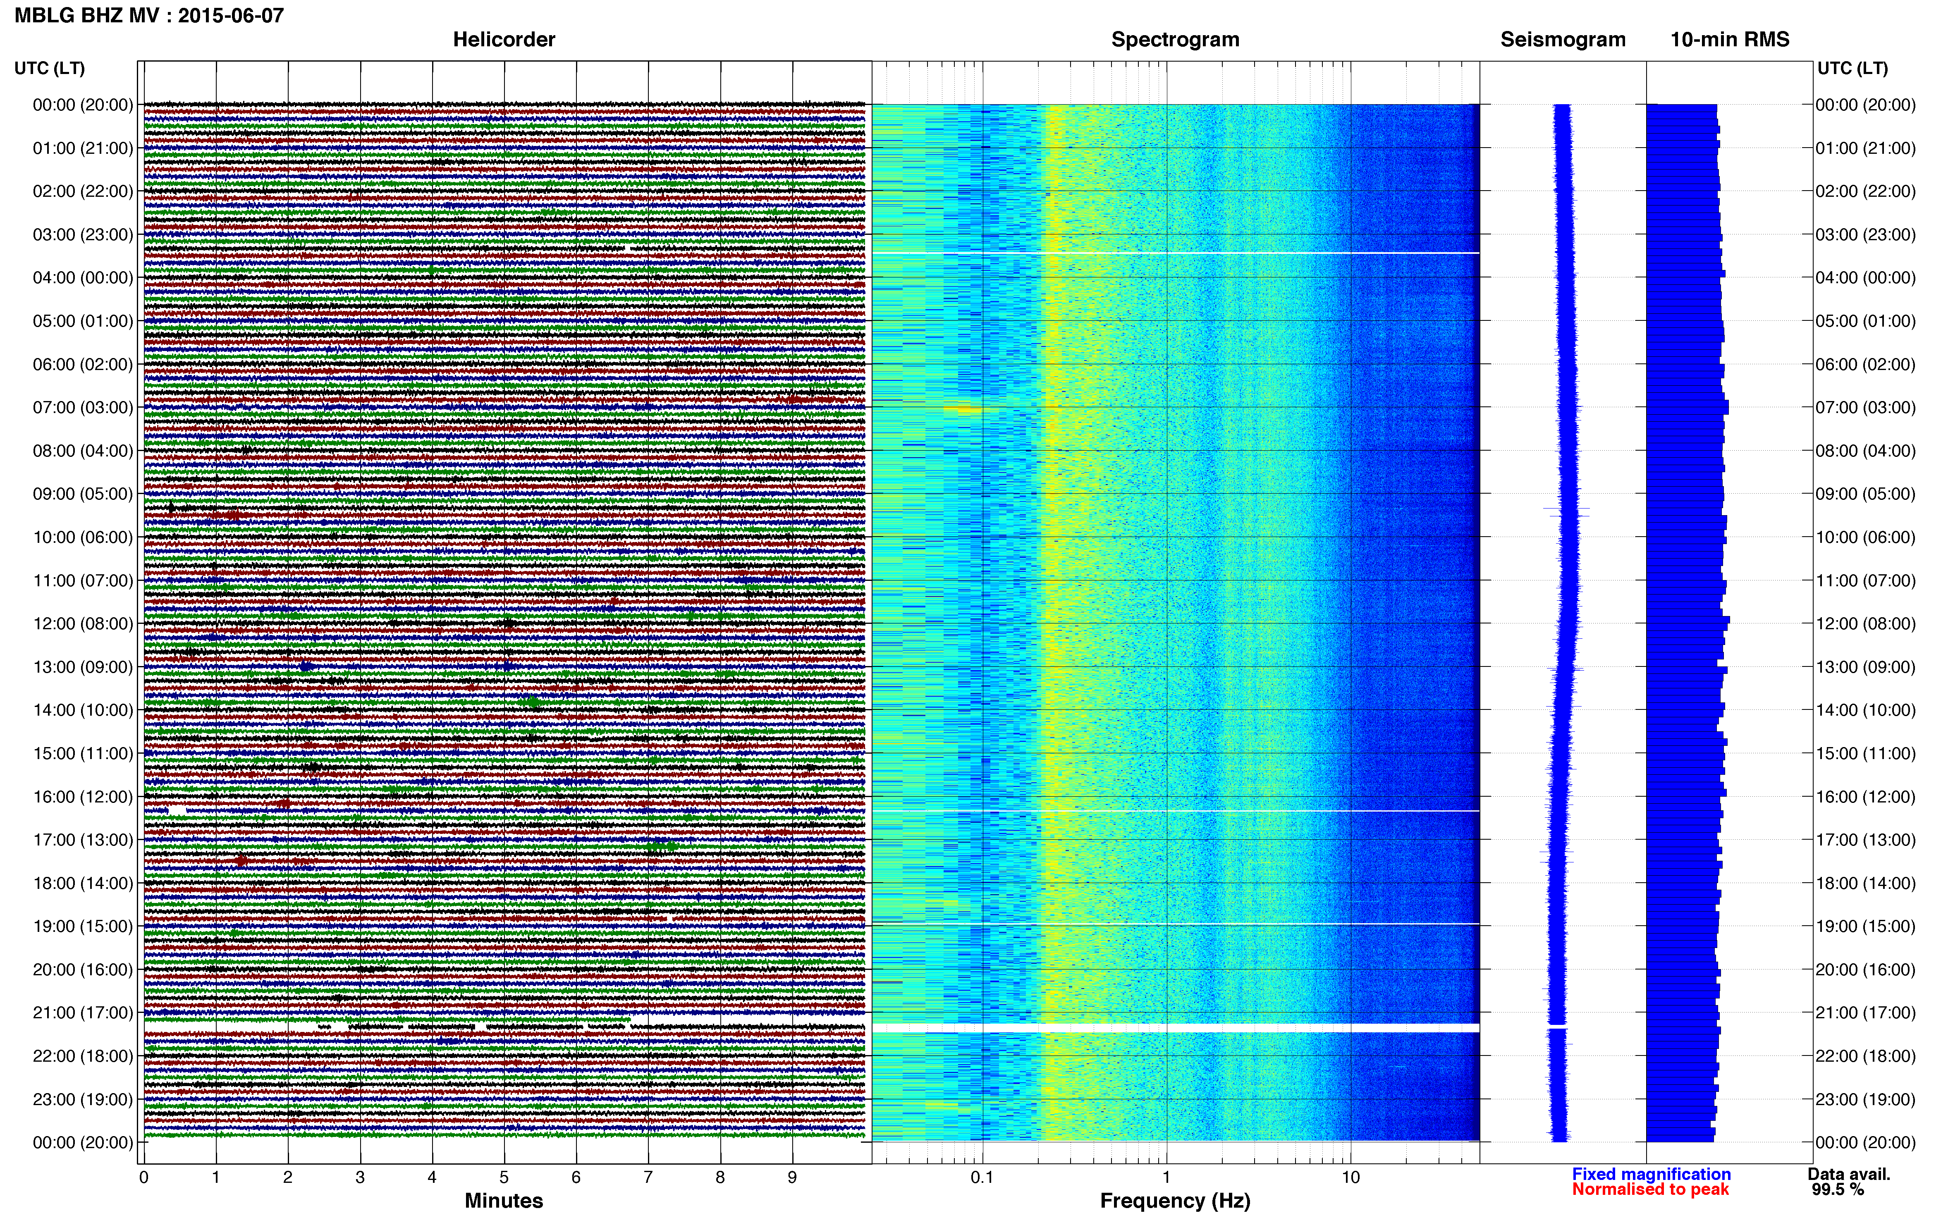Click "13:00 (09:00)" on the Helicorder time axis
The width and height of the screenshot is (1960, 1225).
[83, 667]
